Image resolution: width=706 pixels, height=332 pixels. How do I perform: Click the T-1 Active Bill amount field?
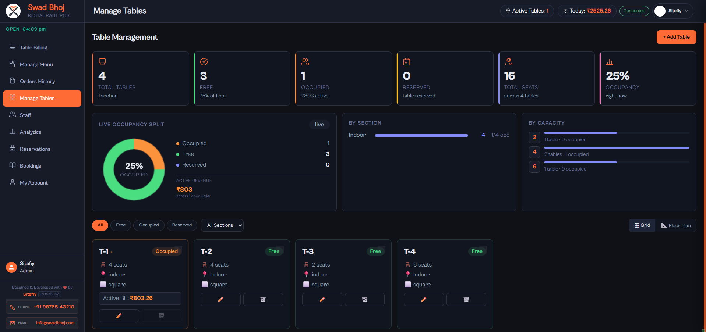click(x=140, y=298)
